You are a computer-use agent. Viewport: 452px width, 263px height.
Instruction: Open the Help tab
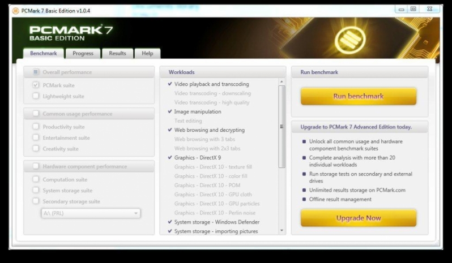click(147, 54)
